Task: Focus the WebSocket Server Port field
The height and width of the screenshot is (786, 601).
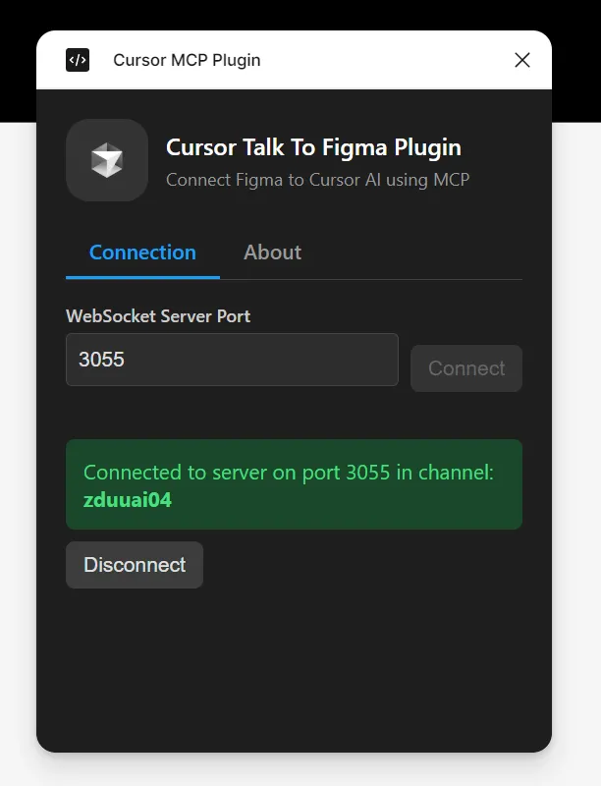Action: [232, 360]
